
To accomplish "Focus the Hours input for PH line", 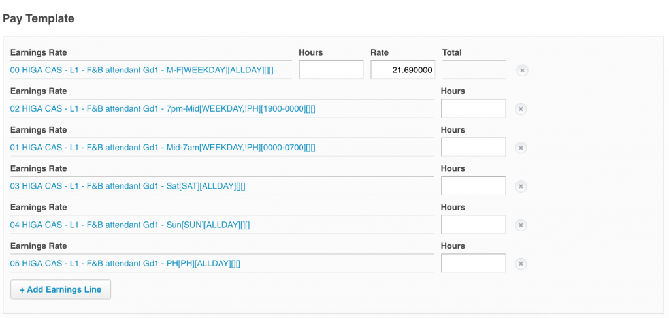I will 473,263.
